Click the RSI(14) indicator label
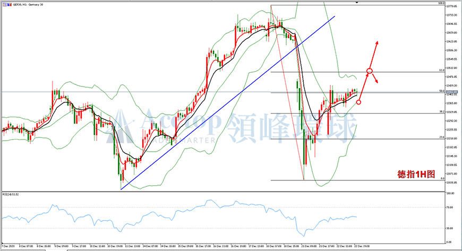 11,194
